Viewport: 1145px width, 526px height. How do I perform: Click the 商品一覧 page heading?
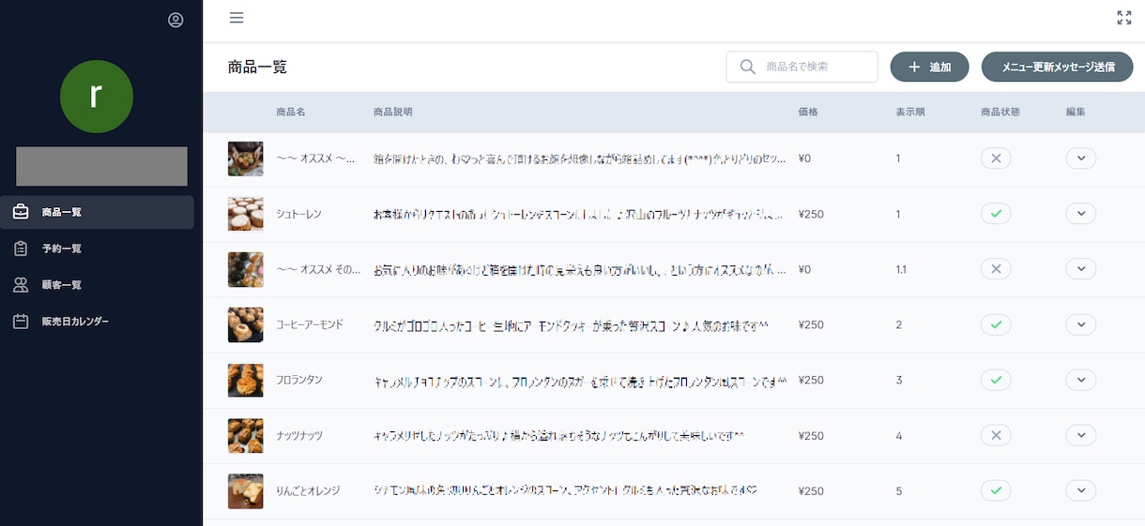257,67
